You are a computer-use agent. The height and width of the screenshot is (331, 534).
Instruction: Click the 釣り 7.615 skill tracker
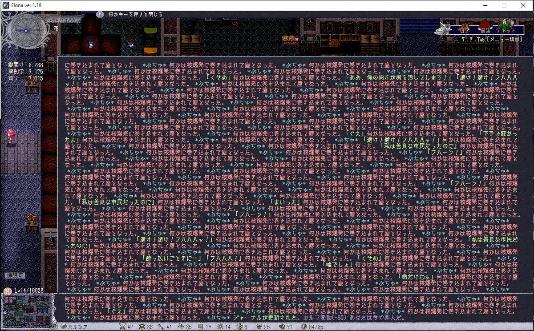26,78
